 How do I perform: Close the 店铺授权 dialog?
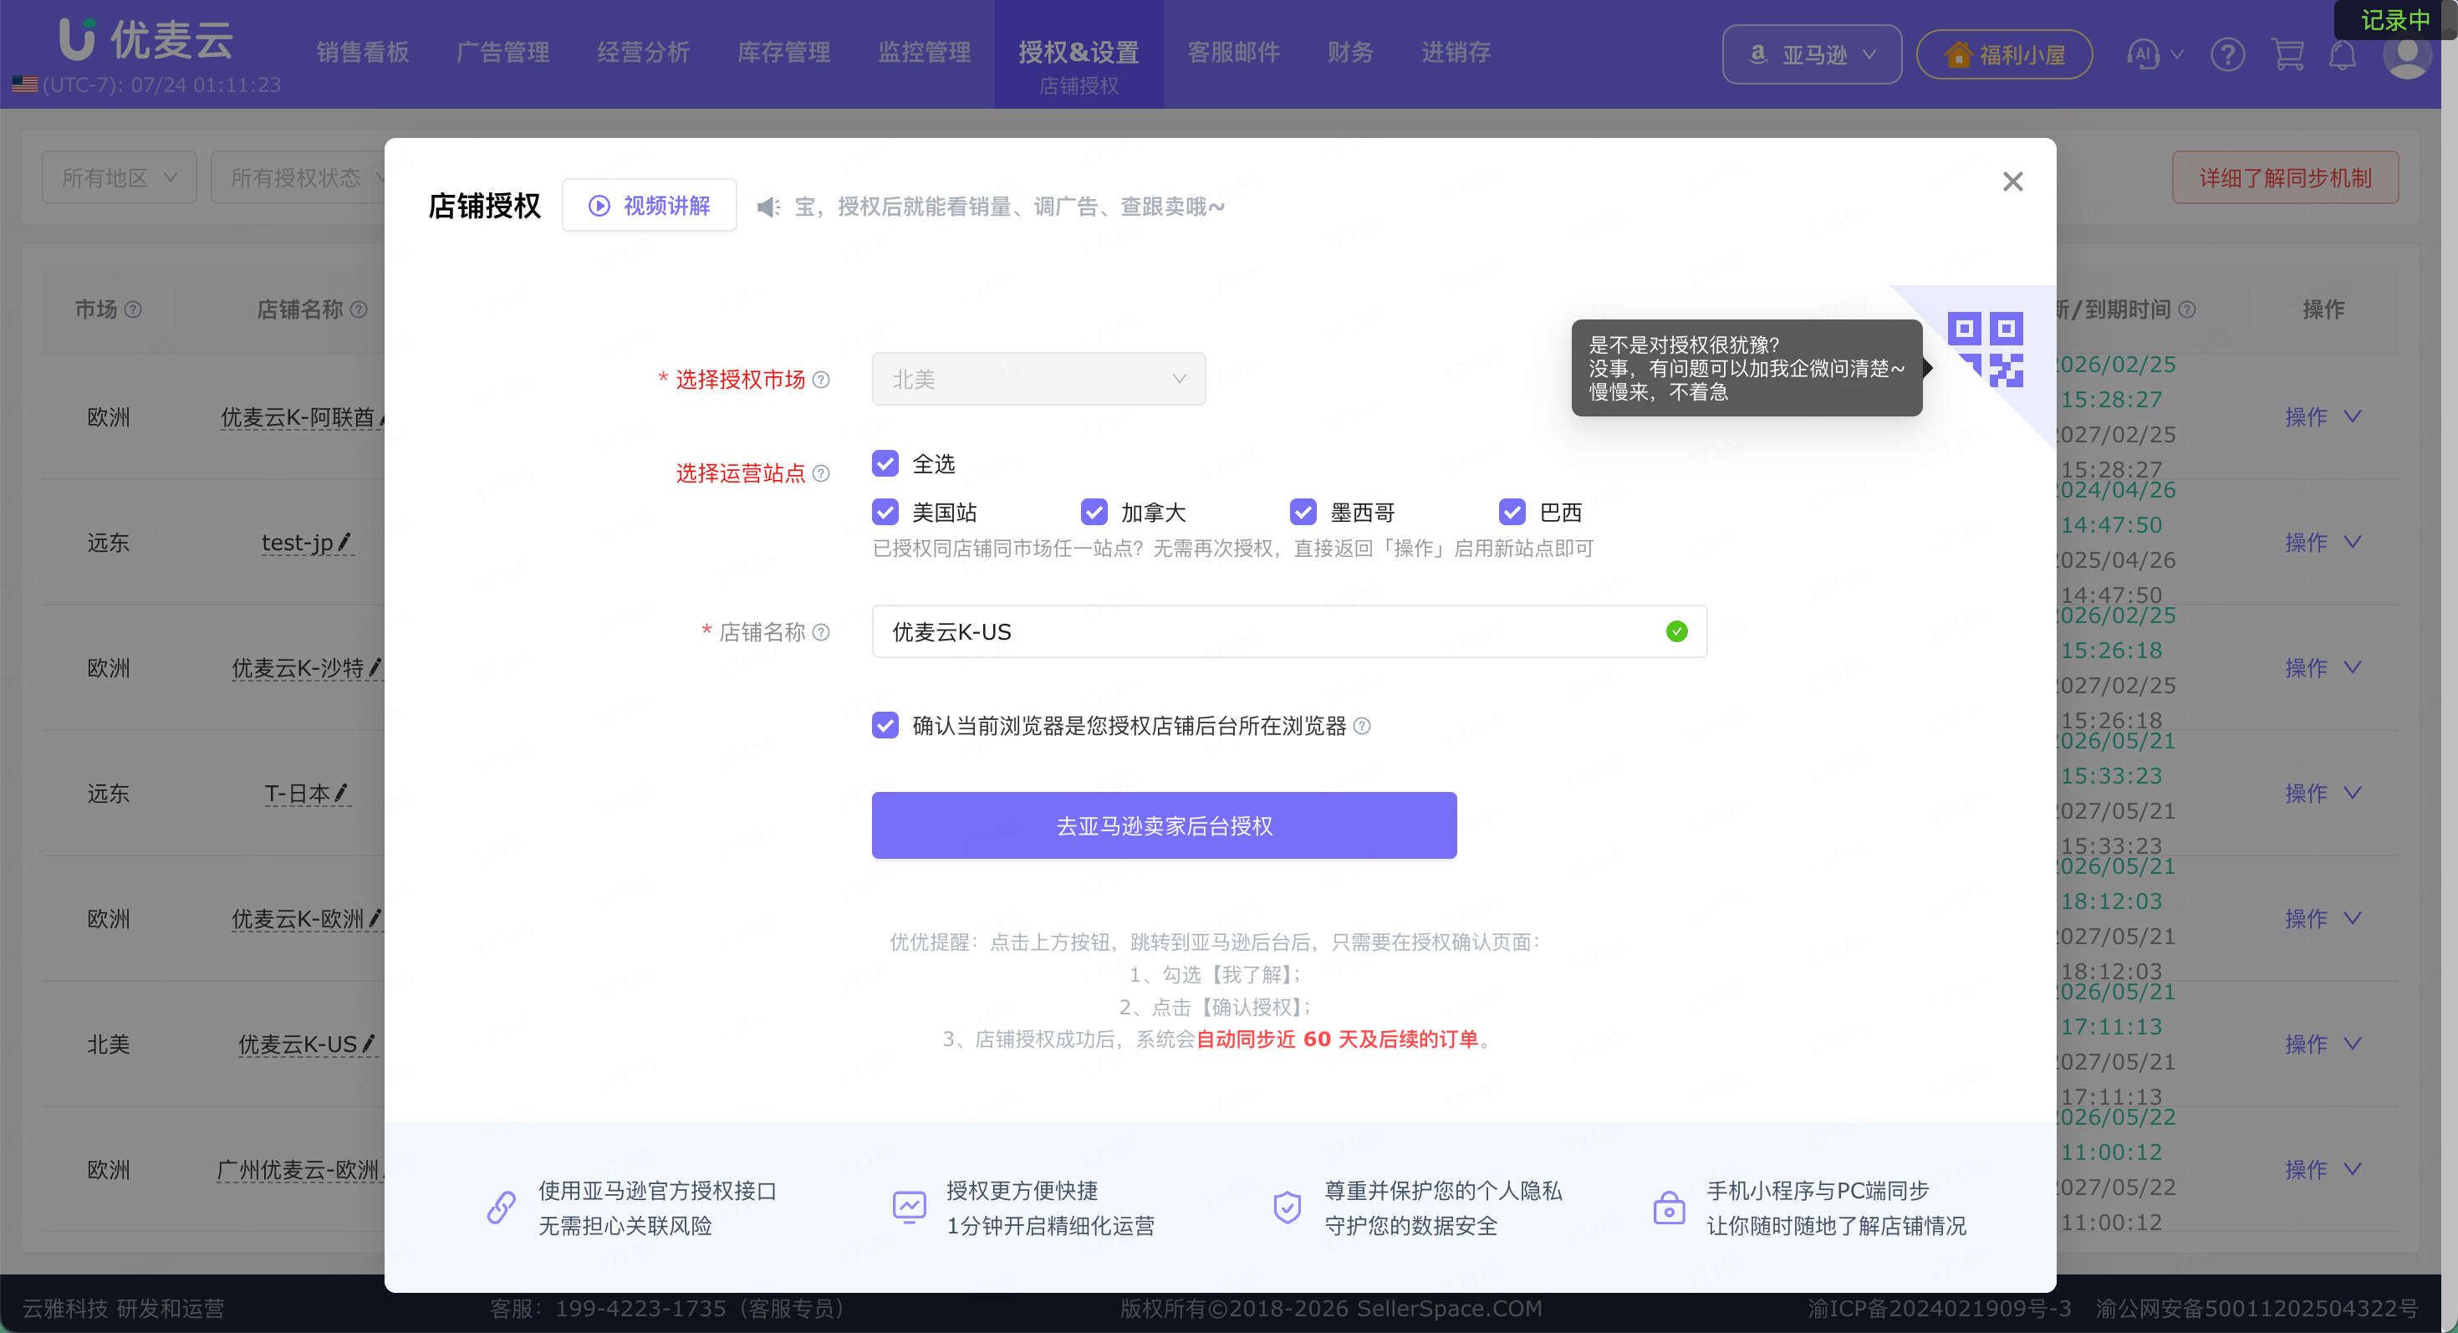[x=2012, y=181]
